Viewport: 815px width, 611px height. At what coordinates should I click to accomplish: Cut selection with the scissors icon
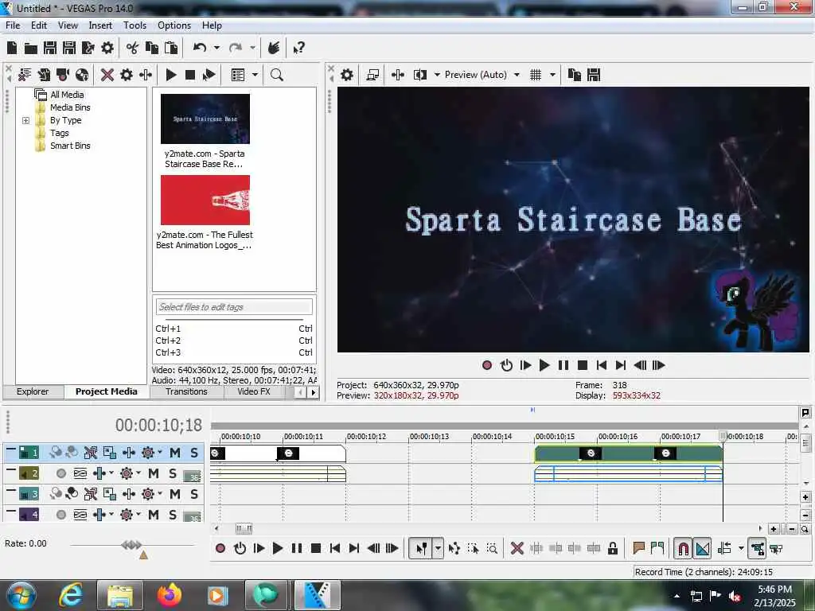[x=133, y=48]
